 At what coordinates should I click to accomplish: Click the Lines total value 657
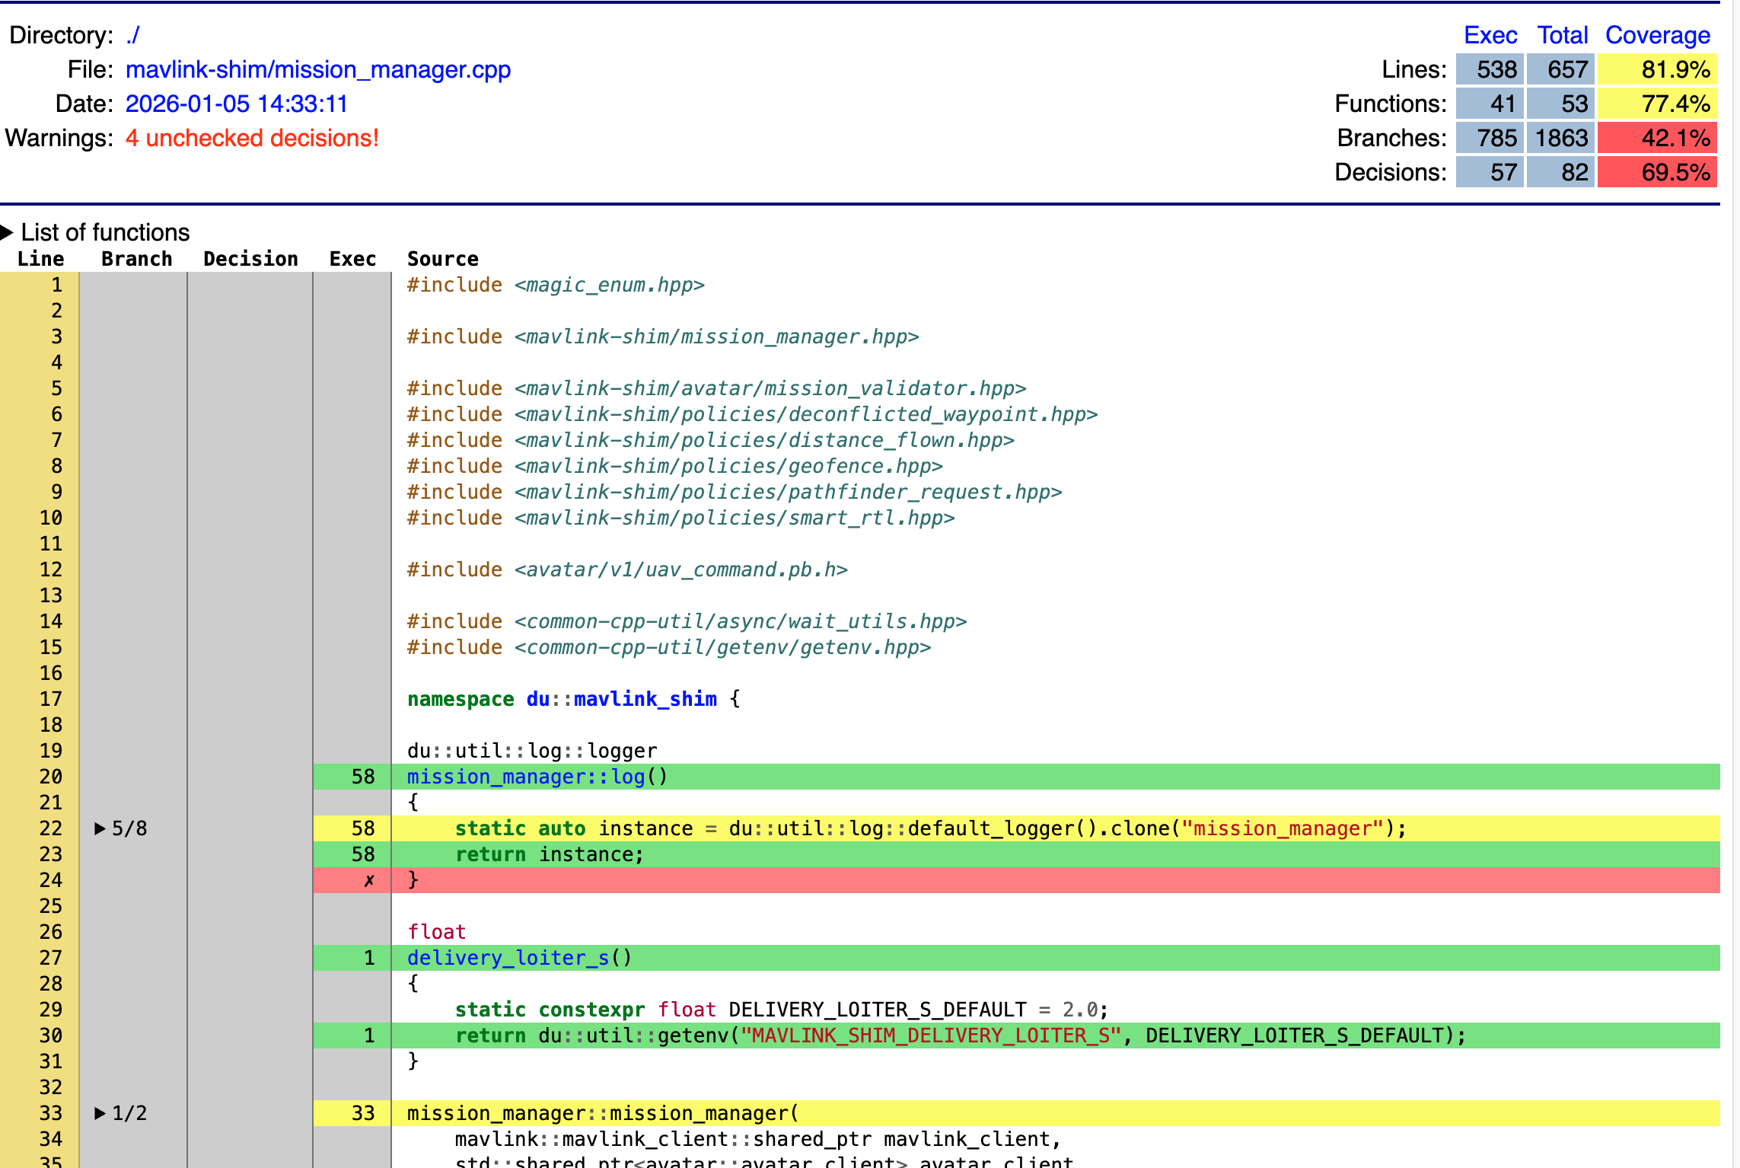point(1560,69)
